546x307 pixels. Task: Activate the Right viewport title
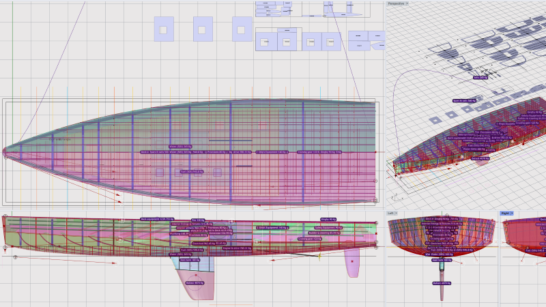coord(505,214)
